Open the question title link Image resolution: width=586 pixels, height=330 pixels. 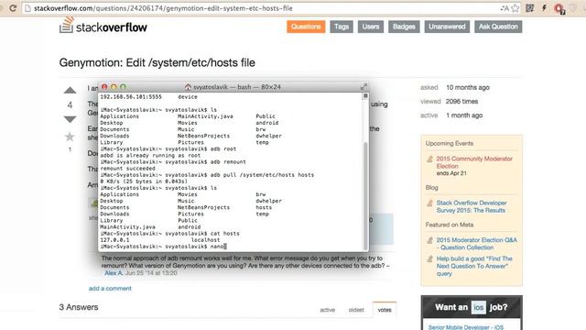157,62
